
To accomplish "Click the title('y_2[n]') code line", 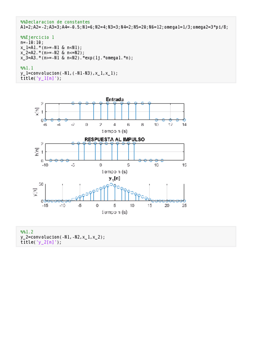I will pos(41,242).
